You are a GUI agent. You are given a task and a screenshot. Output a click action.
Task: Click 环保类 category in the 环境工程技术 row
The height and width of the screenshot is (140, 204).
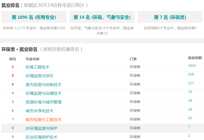135,67
